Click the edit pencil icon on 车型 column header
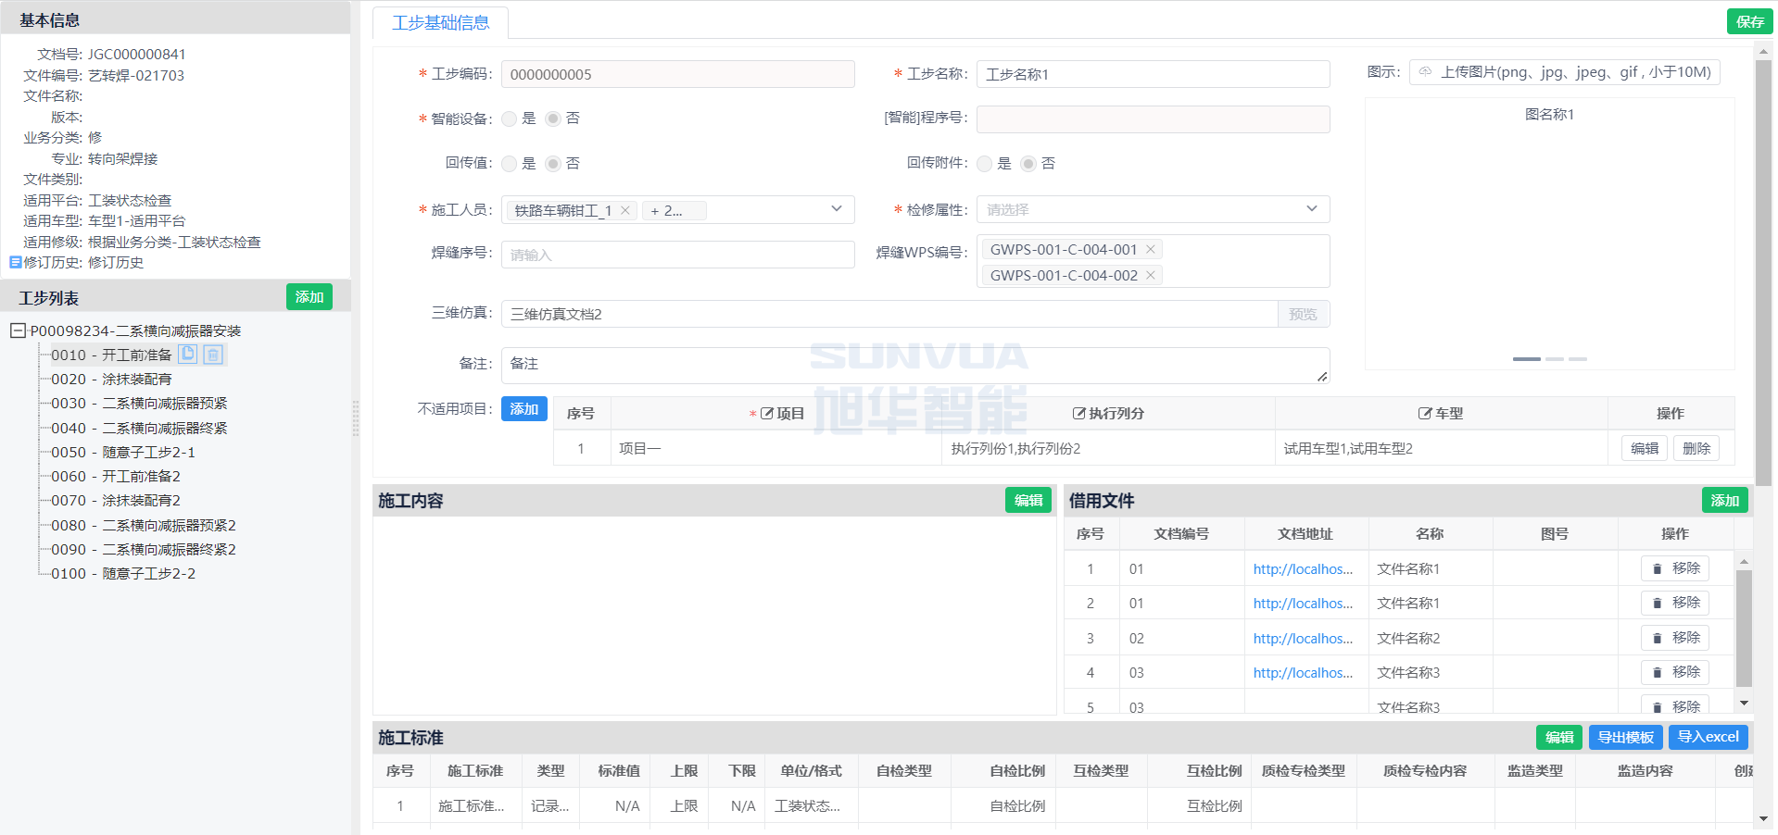The height and width of the screenshot is (835, 1778). click(x=1424, y=413)
